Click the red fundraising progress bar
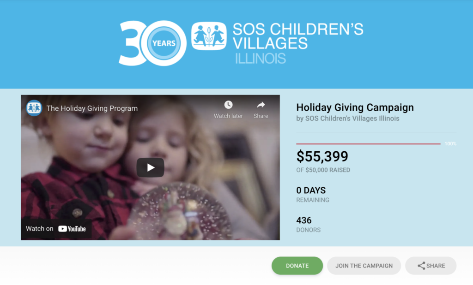Screen dimensions: 473x285 point(368,144)
